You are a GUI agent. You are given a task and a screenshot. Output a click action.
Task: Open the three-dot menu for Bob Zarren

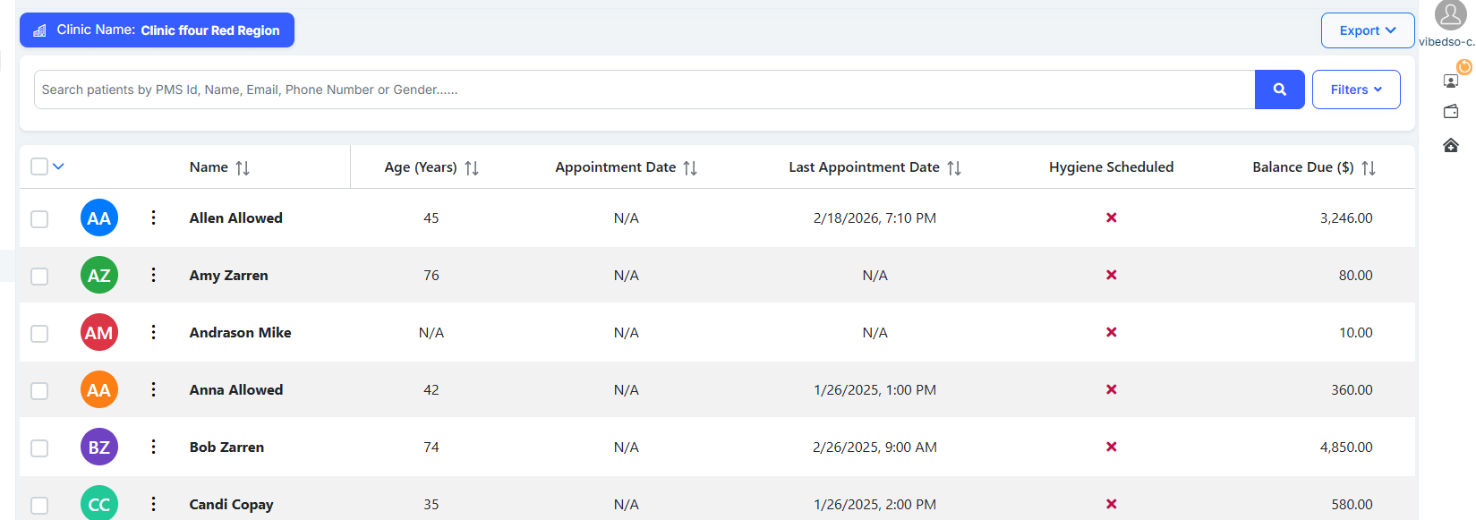153,447
